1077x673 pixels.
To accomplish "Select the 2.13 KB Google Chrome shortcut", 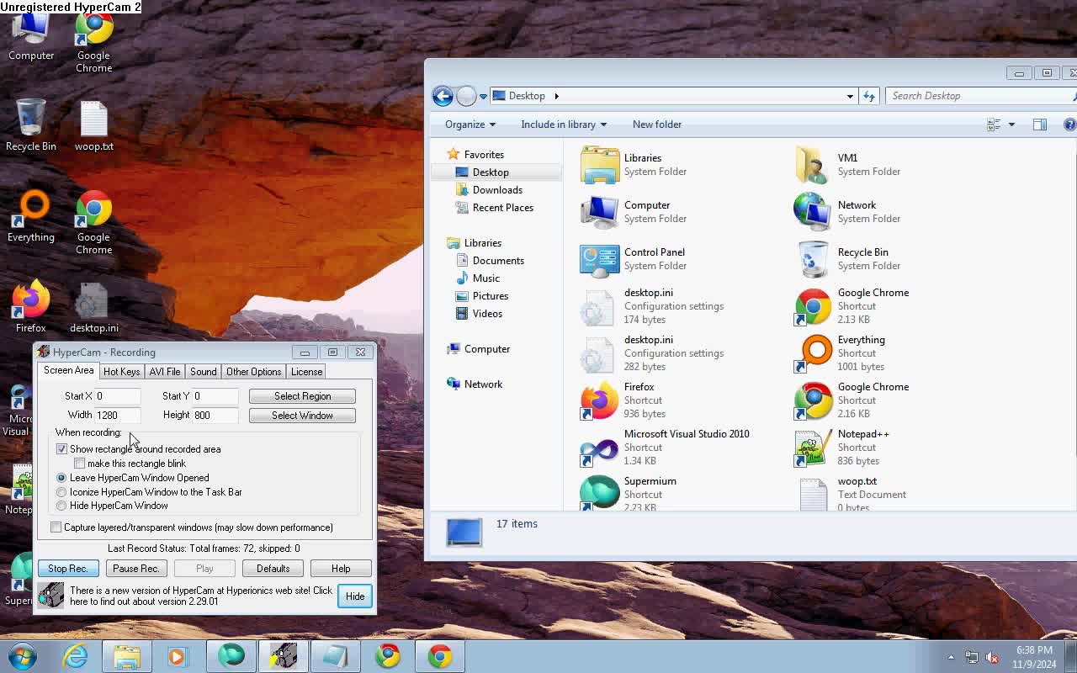I will [x=852, y=306].
